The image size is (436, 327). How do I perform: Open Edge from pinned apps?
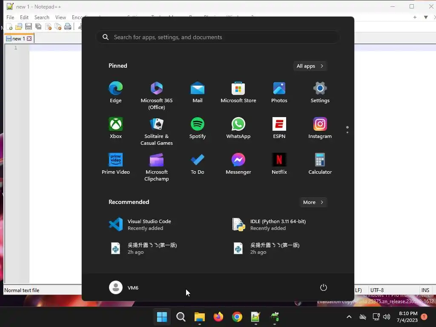click(x=116, y=92)
